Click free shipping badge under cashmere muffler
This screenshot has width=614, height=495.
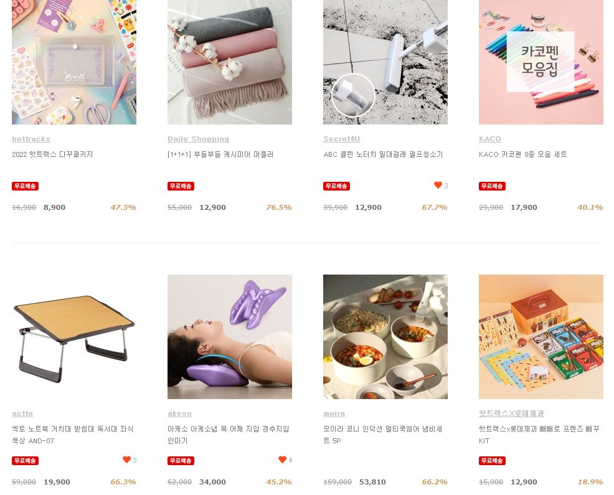(181, 186)
